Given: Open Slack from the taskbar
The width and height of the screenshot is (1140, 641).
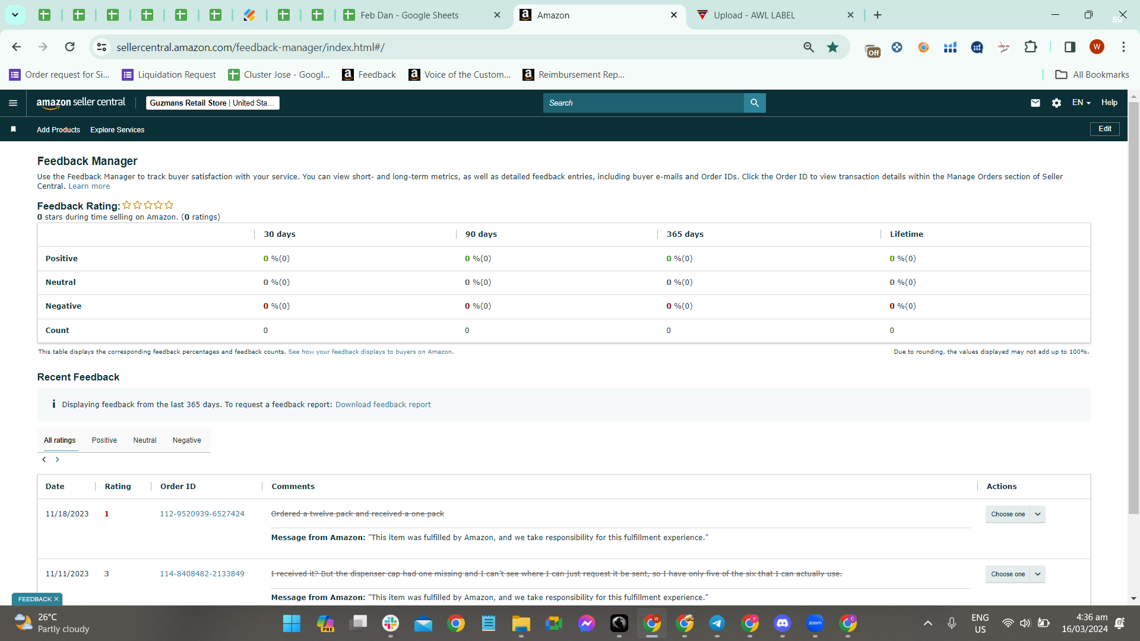Looking at the screenshot, I should coord(391,623).
